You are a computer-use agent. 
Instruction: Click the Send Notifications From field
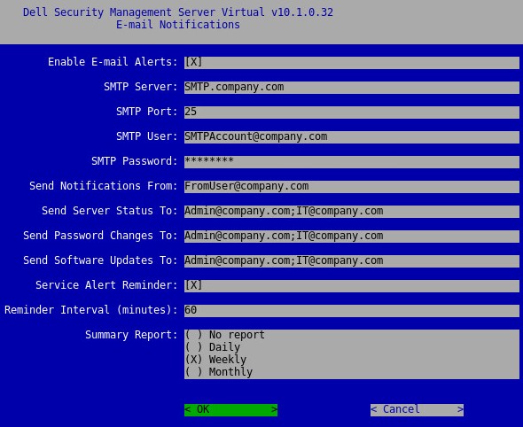pos(352,187)
